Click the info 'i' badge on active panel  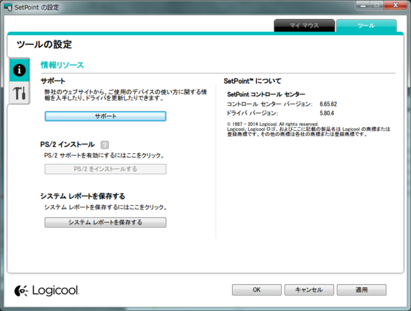19,70
